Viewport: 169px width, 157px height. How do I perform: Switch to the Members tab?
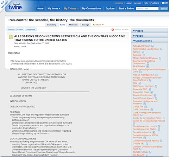point(73,25)
